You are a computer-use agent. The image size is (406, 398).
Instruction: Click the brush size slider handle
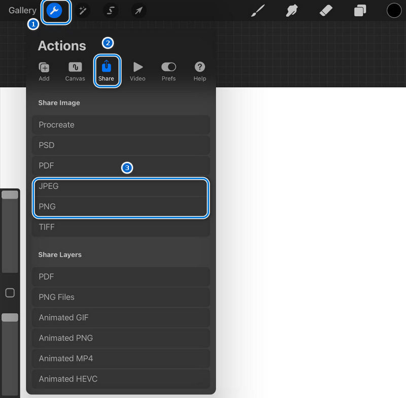pyautogui.click(x=10, y=195)
